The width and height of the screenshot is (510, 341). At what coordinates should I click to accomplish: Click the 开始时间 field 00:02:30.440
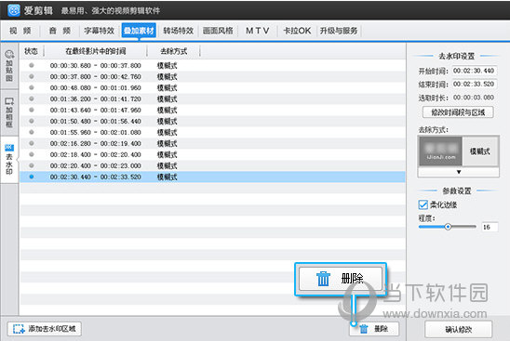click(475, 71)
